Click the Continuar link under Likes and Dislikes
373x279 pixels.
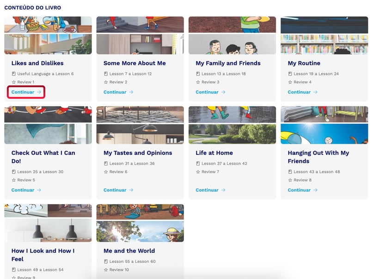click(26, 92)
